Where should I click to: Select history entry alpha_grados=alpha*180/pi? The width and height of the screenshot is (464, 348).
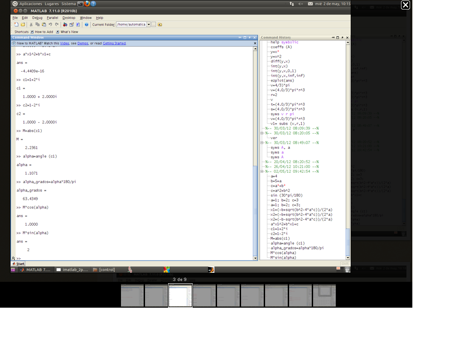(x=297, y=248)
